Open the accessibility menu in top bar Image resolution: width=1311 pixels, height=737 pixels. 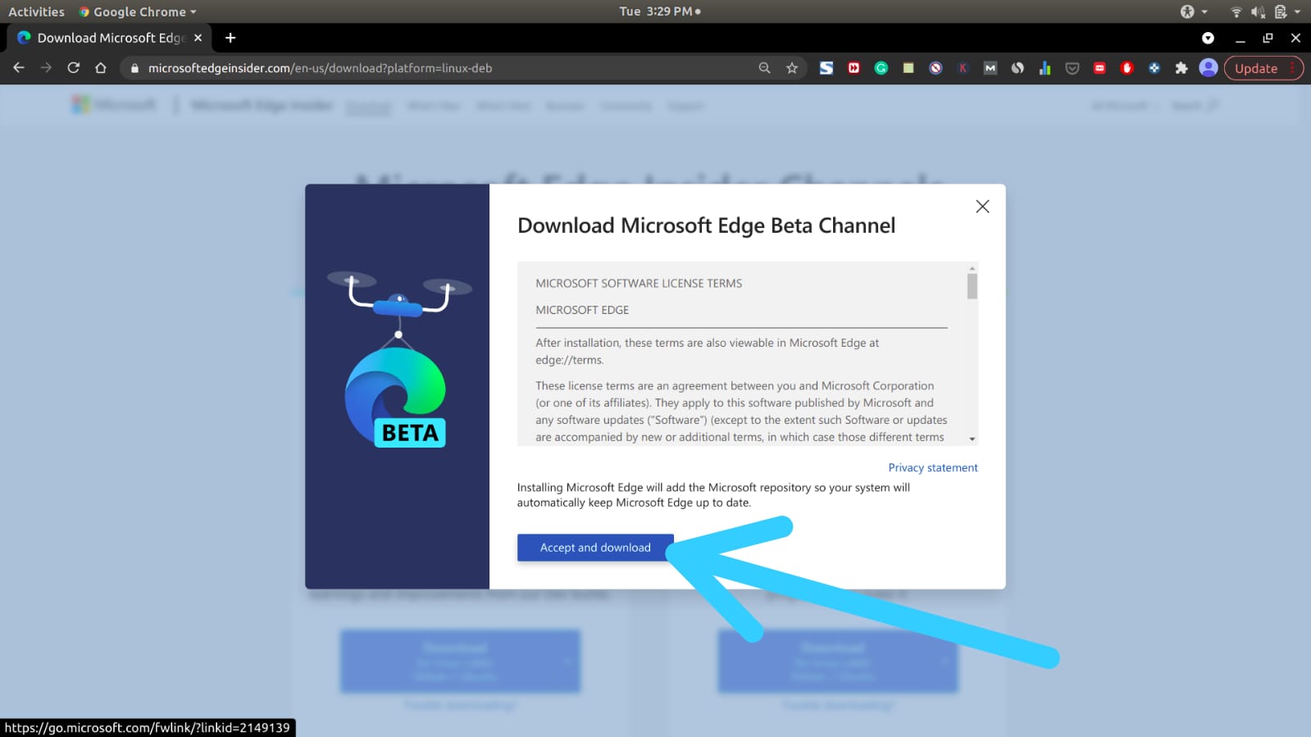pos(1193,11)
